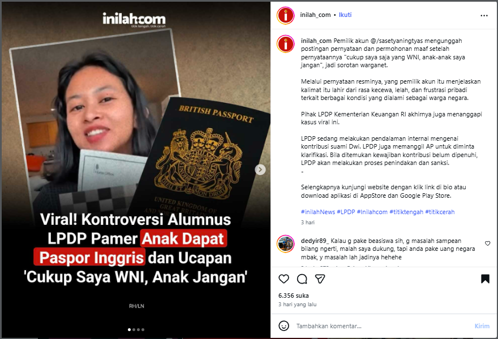Share the post with paper plane icon
Screen dimensions: 498x339
coord(320,279)
